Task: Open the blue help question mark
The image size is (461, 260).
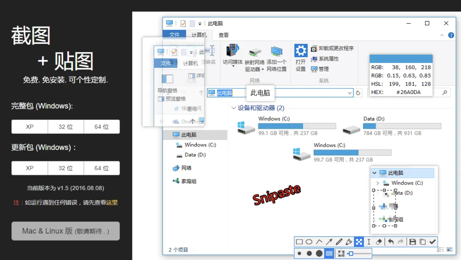Action: 451,35
